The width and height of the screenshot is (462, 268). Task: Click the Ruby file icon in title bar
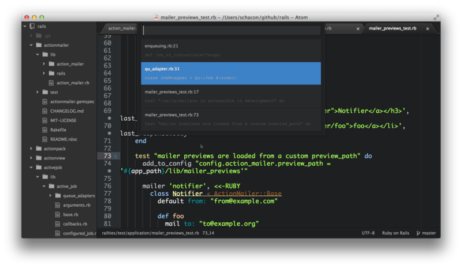[156, 17]
